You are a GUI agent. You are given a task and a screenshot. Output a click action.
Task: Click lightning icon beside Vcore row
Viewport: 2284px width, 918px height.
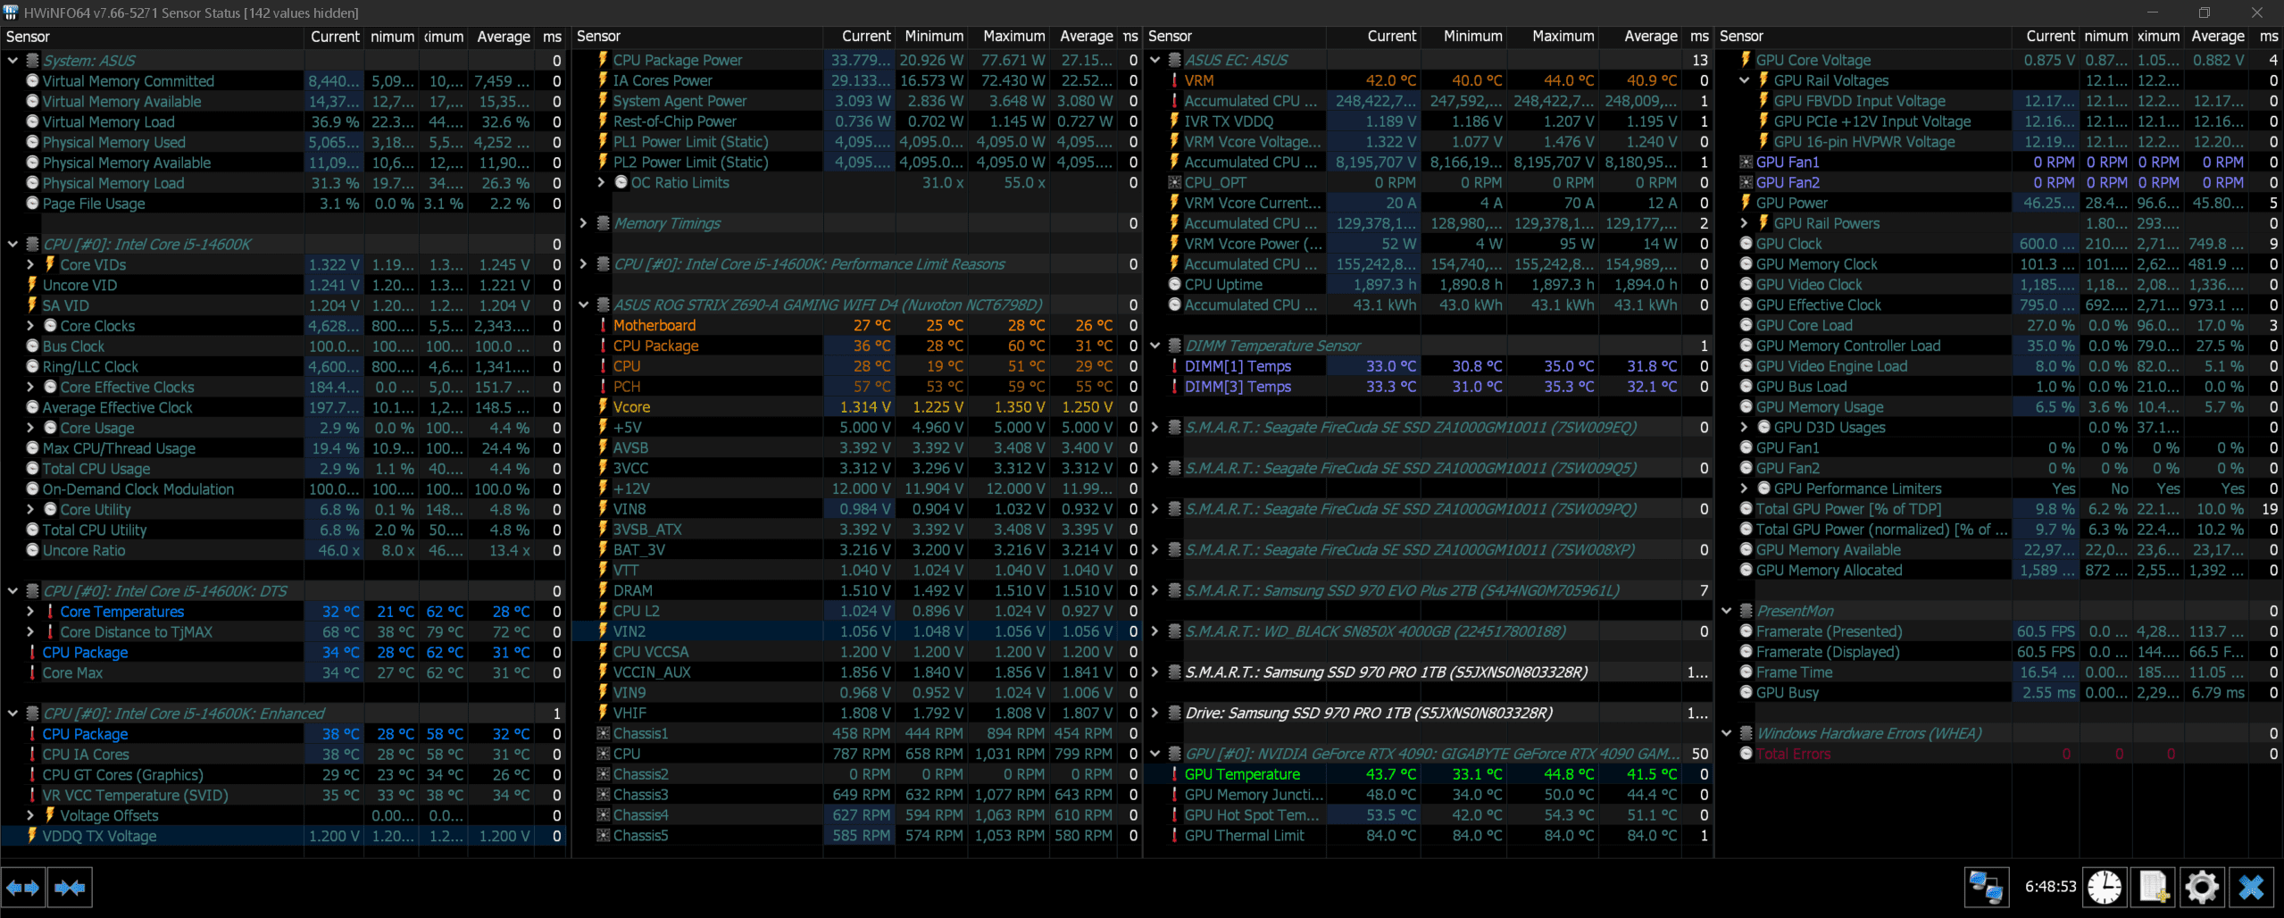[x=603, y=406]
